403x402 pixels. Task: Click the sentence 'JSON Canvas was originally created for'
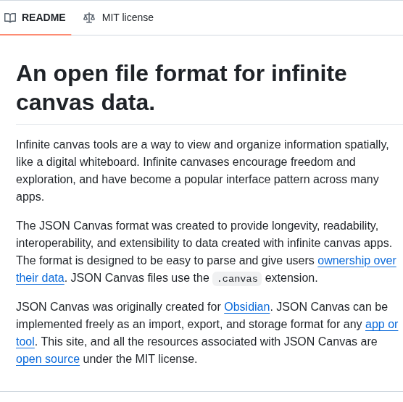click(118, 307)
